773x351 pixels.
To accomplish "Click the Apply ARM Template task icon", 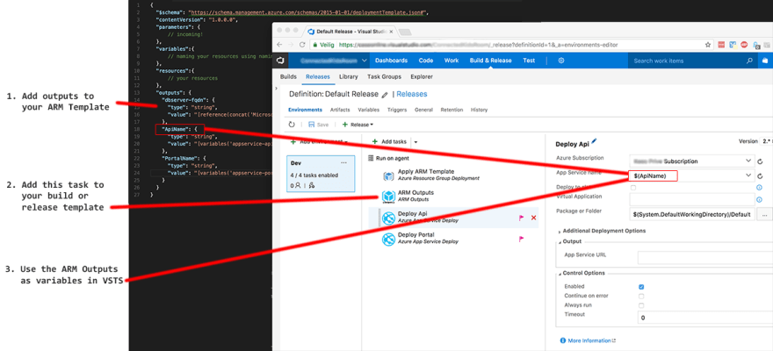I will (389, 175).
